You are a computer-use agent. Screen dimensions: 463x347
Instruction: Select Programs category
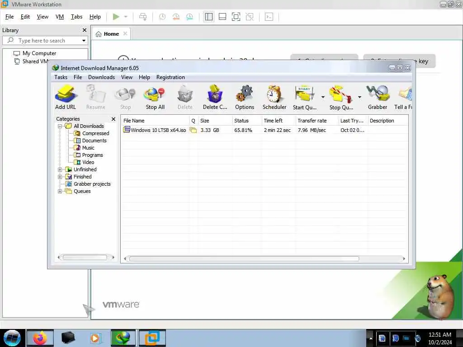tap(92, 155)
